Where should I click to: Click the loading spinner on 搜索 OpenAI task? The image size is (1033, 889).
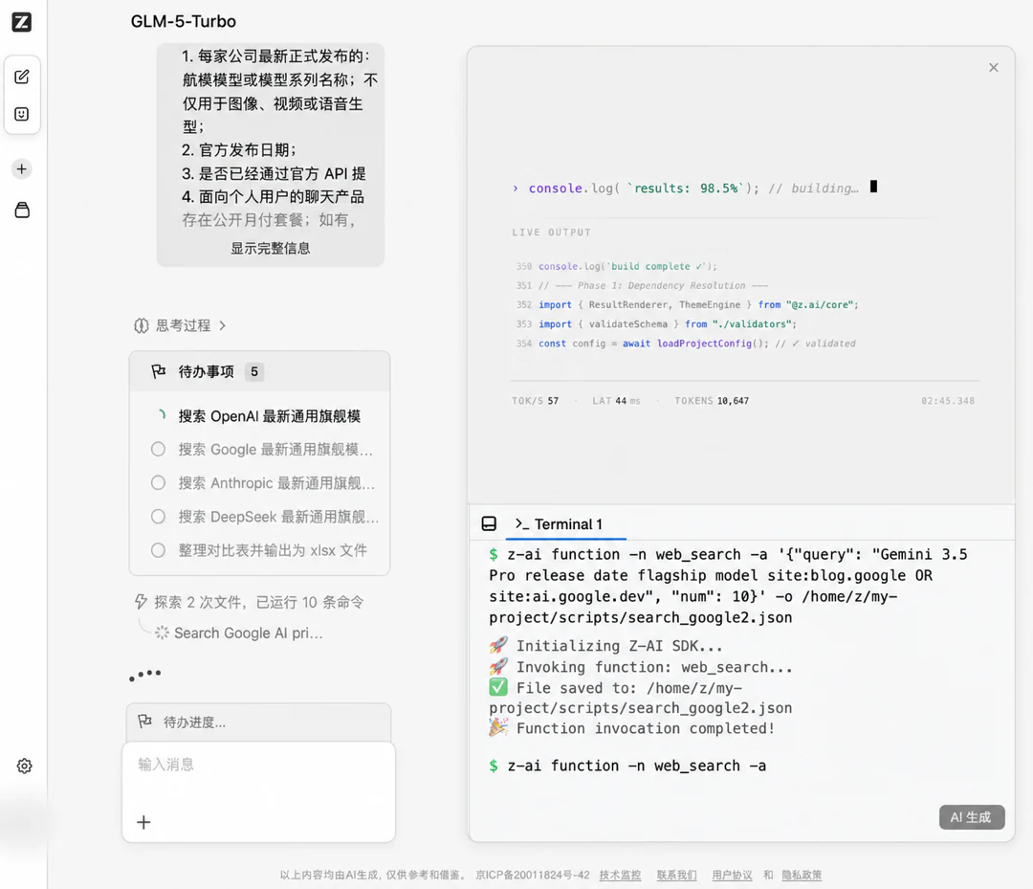160,416
